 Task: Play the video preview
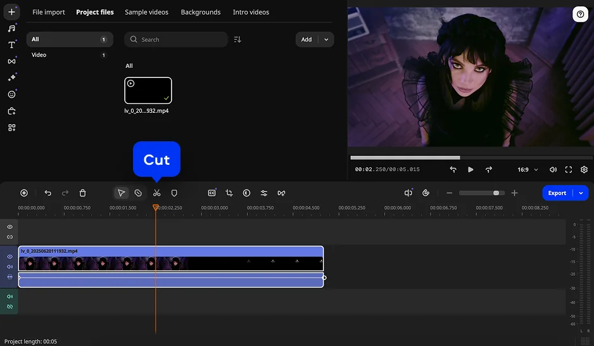tap(471, 169)
